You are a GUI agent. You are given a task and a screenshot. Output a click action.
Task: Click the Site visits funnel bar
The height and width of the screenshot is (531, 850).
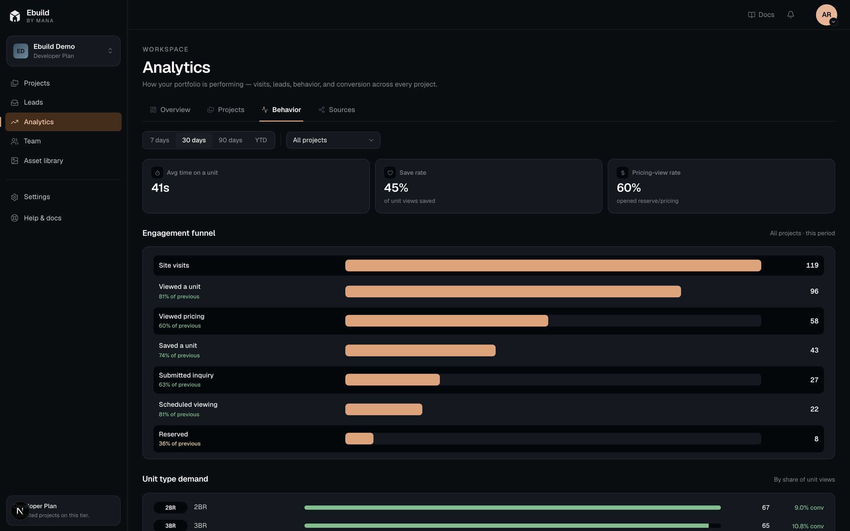[553, 265]
